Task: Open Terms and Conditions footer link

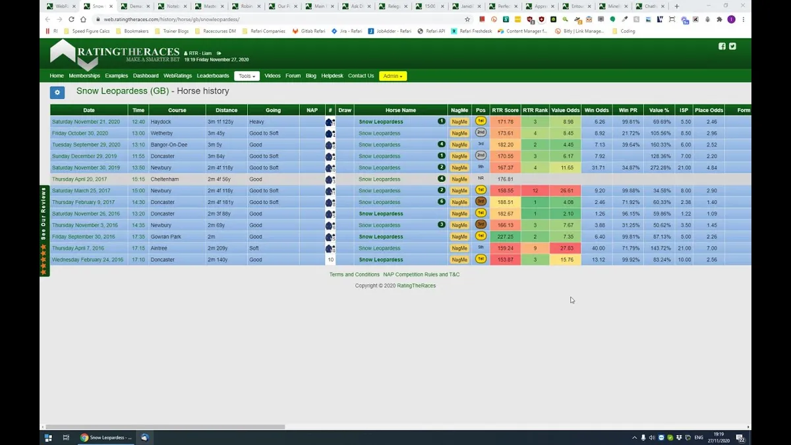Action: tap(355, 274)
